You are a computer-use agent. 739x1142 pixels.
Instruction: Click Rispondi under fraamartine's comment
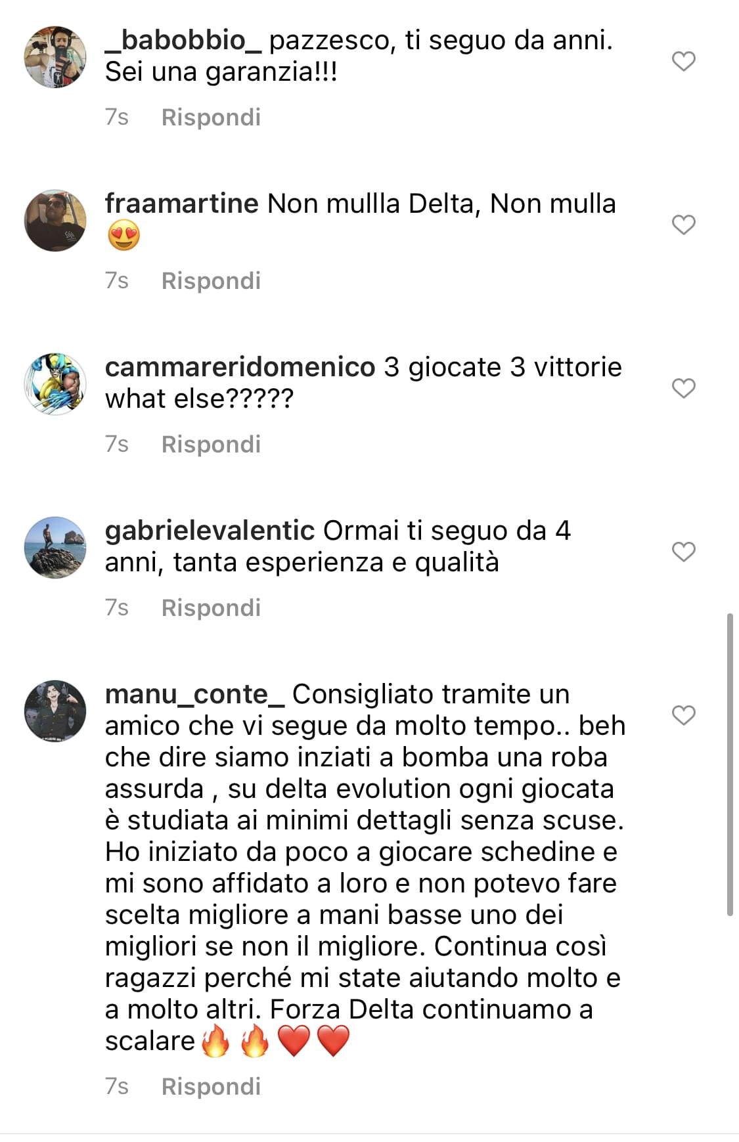tap(211, 280)
